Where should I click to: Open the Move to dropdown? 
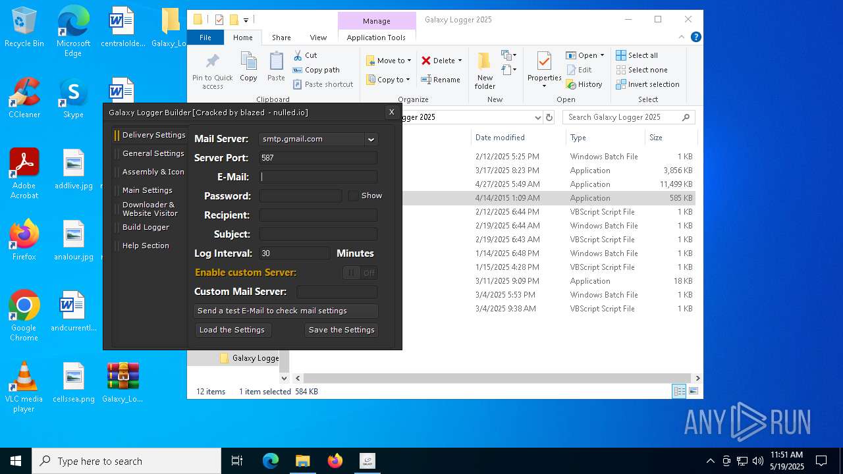pyautogui.click(x=389, y=61)
